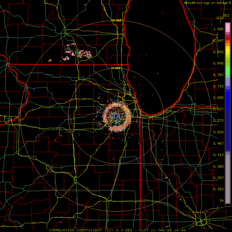Click the DCC label above the color bar

click(x=226, y=15)
